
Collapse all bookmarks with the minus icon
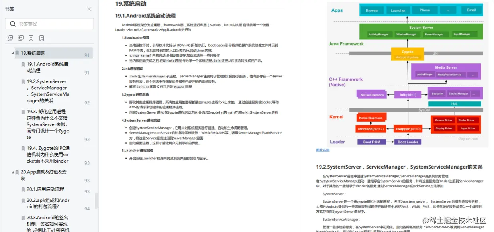tap(21, 38)
